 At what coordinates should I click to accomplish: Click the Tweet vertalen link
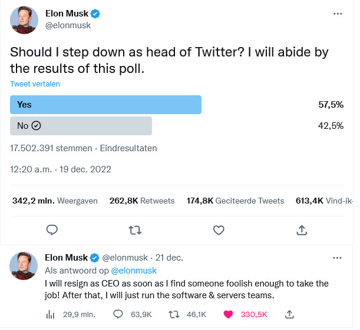35,84
